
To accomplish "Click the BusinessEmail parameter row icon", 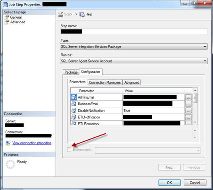I will coord(74,104).
